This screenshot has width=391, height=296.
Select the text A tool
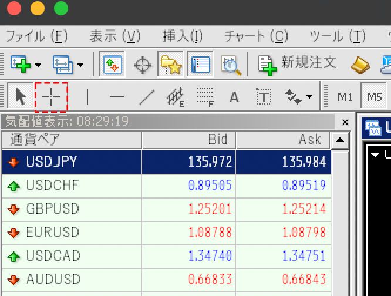(234, 97)
